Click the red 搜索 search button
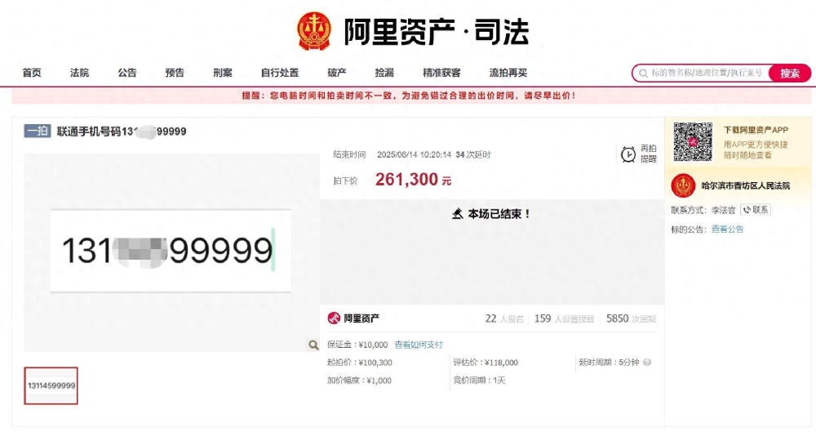This screenshot has width=816, height=432. [x=789, y=73]
